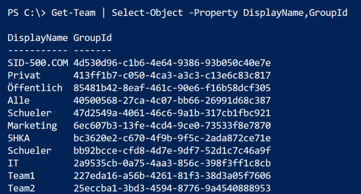Click the Marketing team name

tap(32, 125)
